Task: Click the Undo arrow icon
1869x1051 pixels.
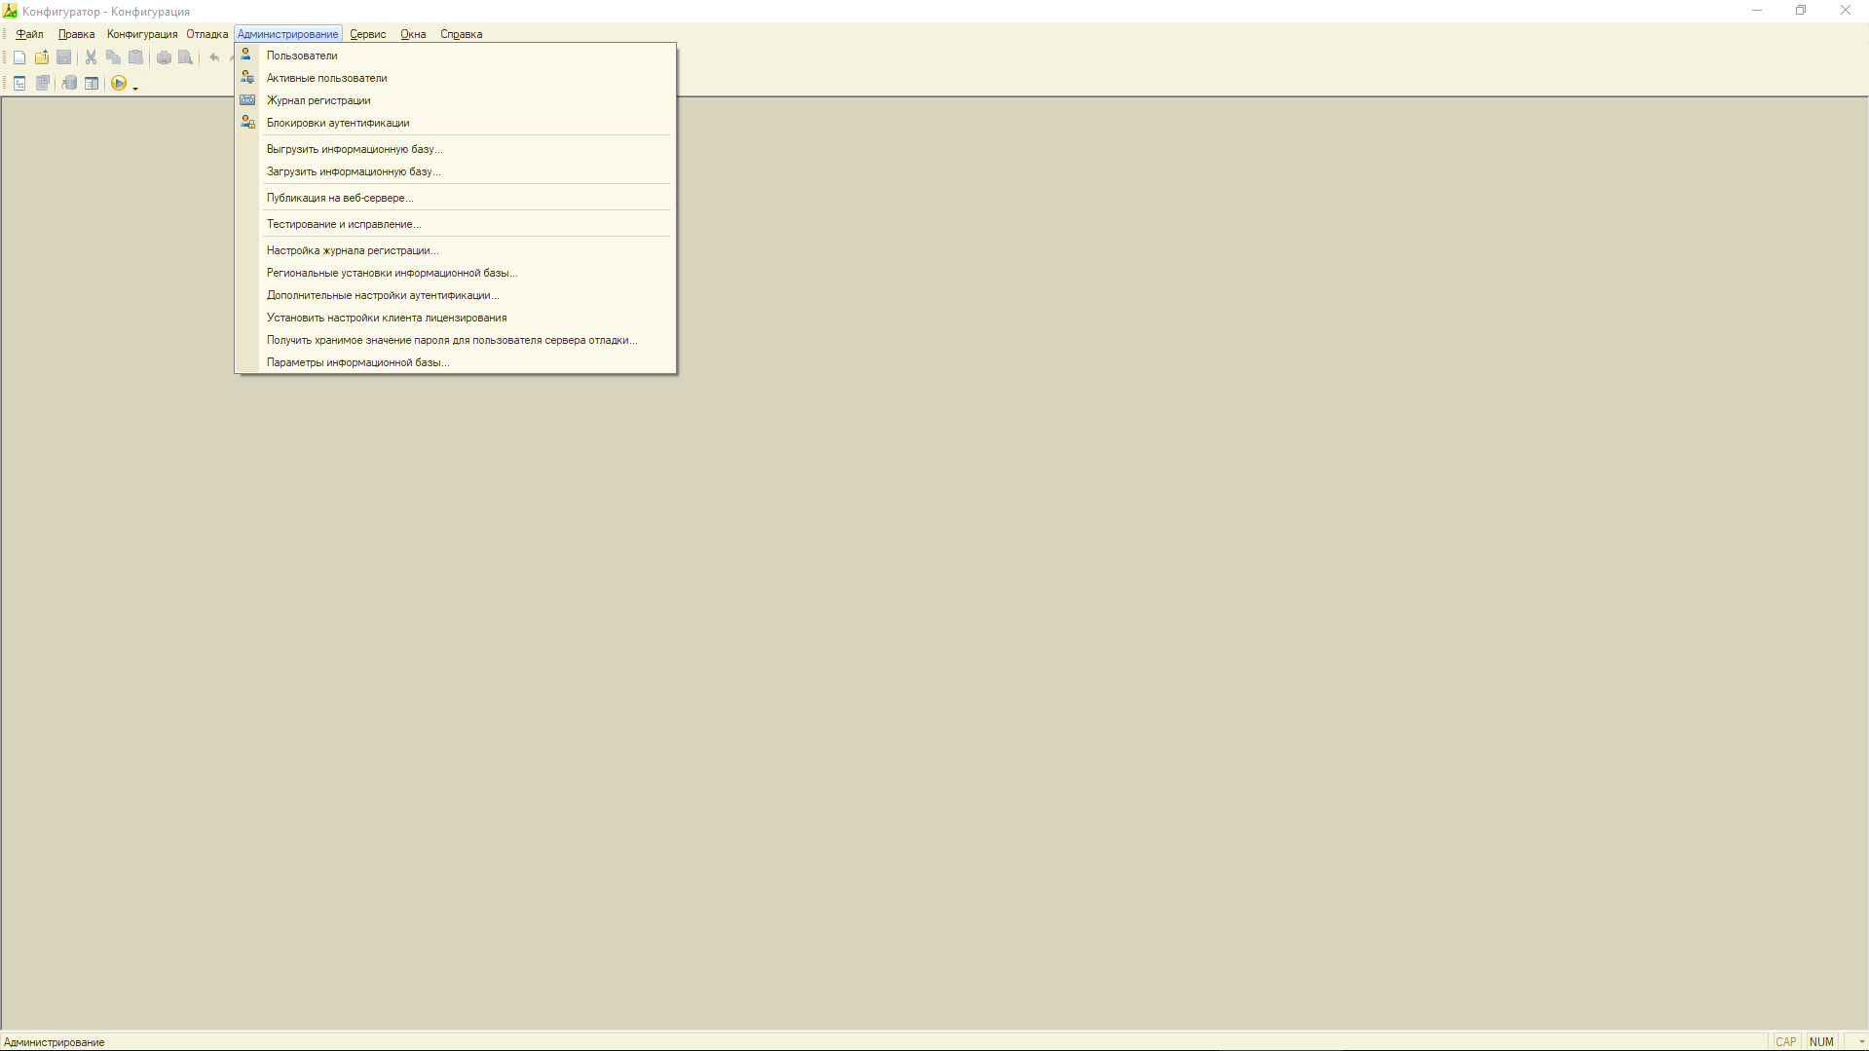Action: (x=214, y=57)
